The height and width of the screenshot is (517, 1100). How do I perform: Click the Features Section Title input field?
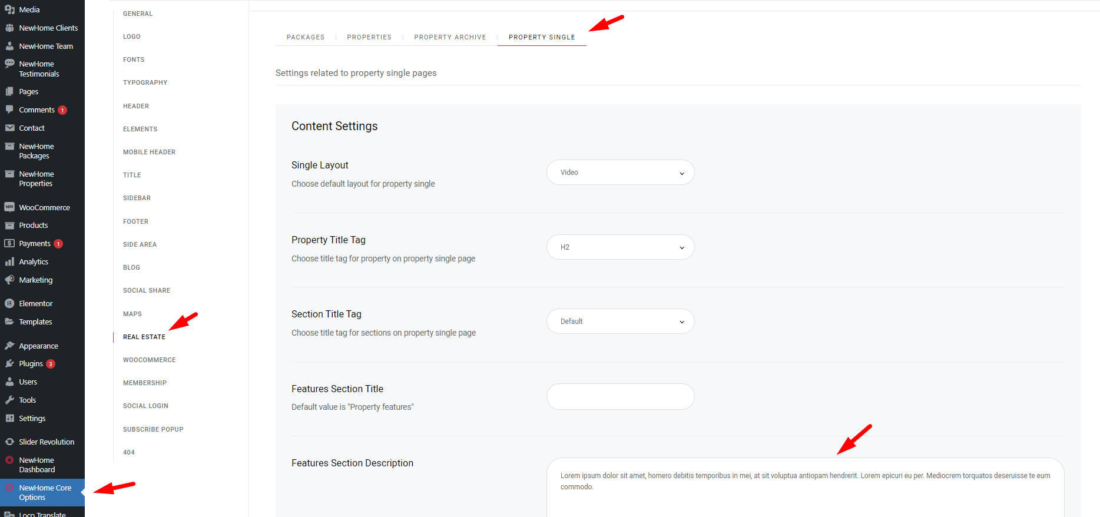tap(621, 396)
